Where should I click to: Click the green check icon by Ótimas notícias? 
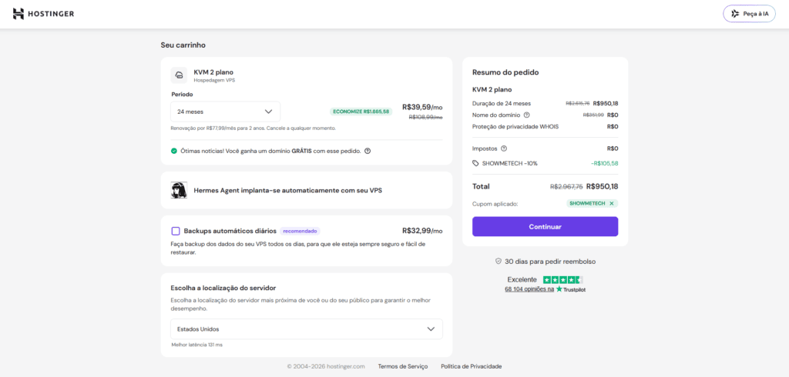tap(174, 151)
